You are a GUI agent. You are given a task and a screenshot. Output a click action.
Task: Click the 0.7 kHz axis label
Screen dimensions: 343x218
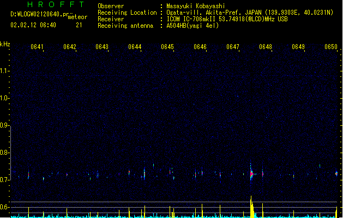click(x=4, y=180)
